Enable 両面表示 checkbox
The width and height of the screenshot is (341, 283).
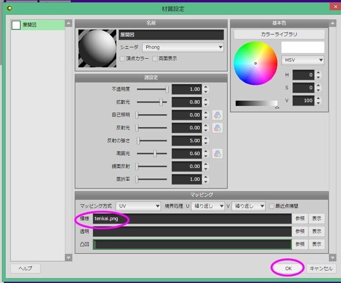tap(155, 58)
